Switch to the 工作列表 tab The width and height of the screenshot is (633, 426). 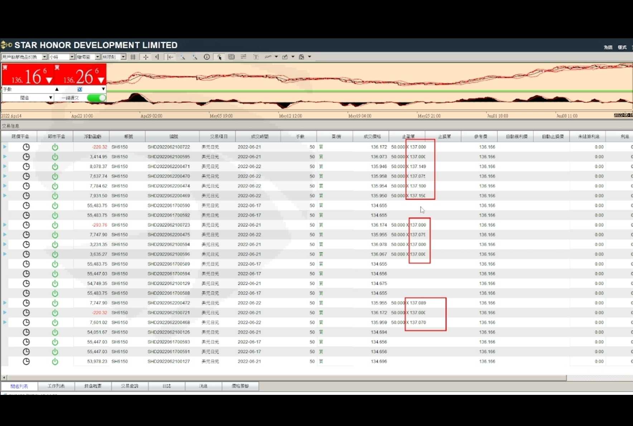tap(56, 386)
